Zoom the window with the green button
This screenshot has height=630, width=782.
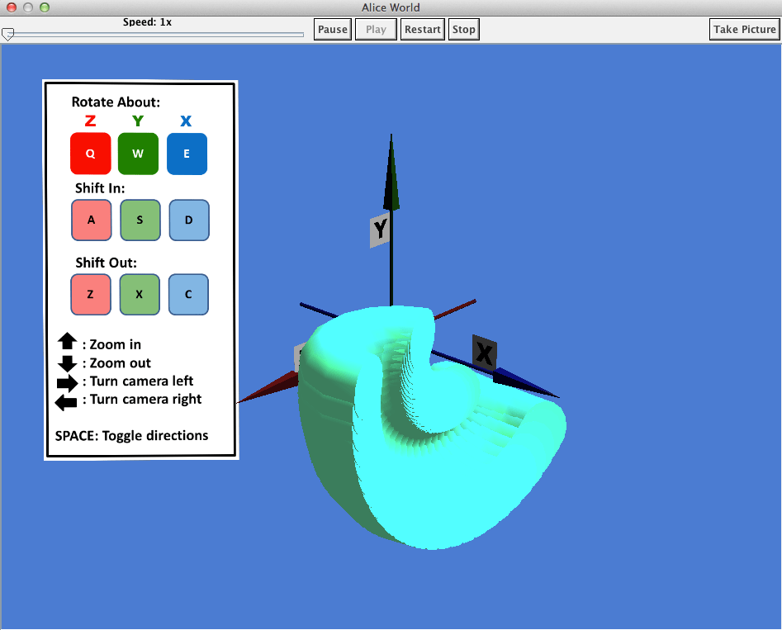click(45, 7)
